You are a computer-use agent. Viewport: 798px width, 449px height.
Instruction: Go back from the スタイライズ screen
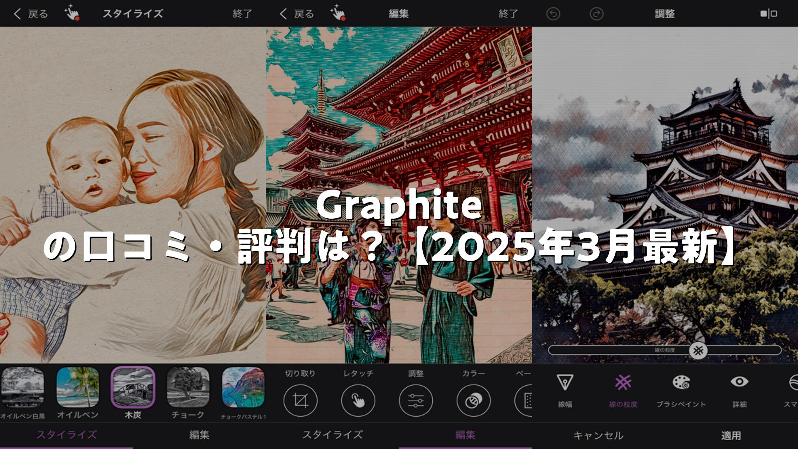tap(31, 14)
